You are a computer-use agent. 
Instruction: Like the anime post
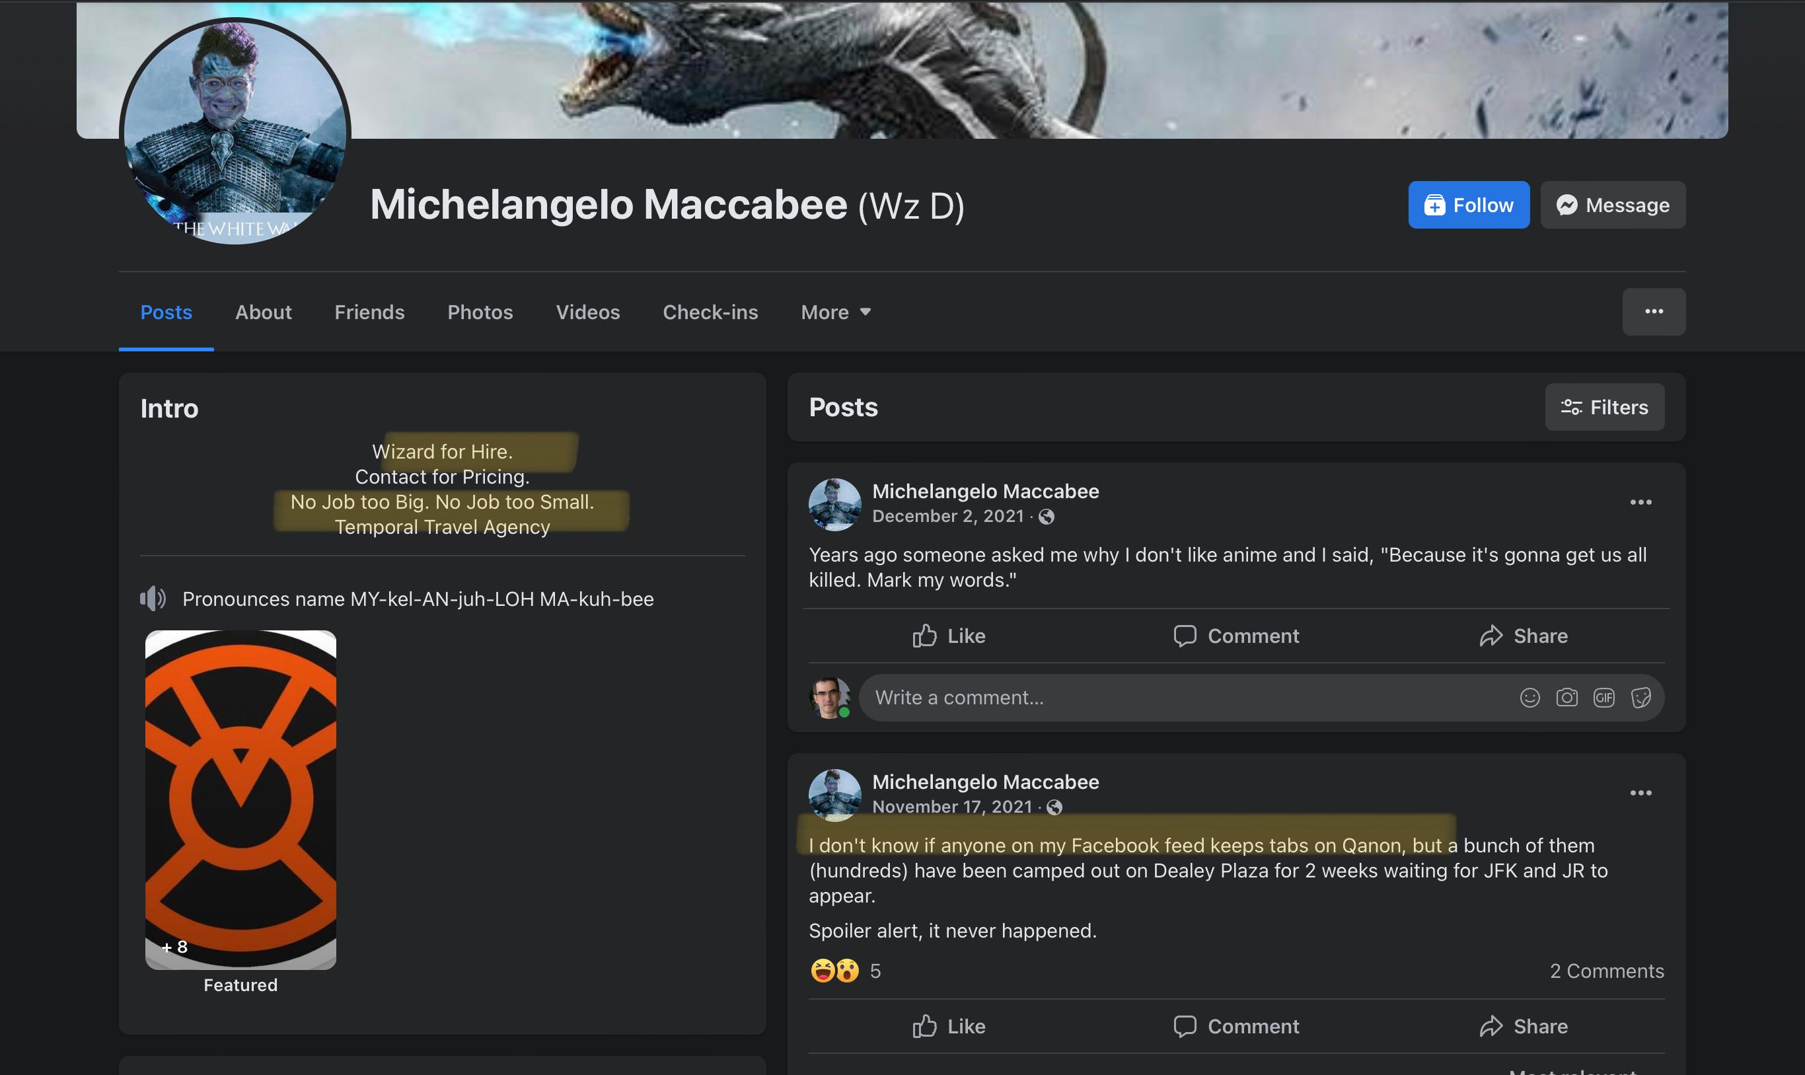pyautogui.click(x=949, y=636)
